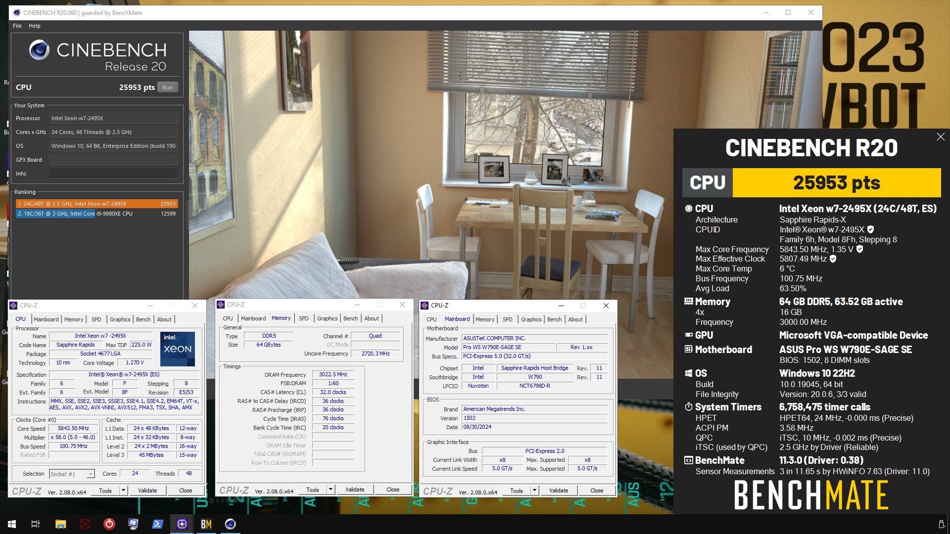Open the Mainboard tab in the CPU-Z CPU window
This screenshot has height=534, width=950.
[x=46, y=319]
